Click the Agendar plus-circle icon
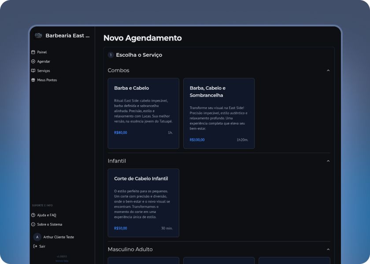Image resolution: width=370 pixels, height=264 pixels. click(x=33, y=62)
